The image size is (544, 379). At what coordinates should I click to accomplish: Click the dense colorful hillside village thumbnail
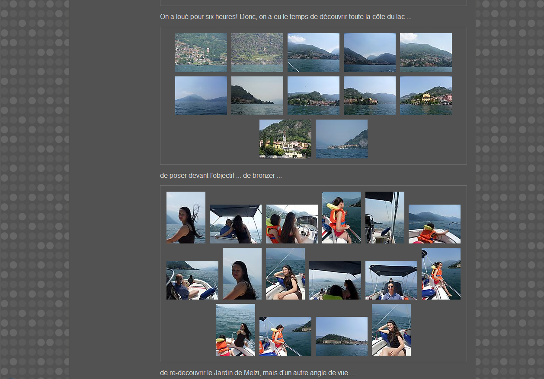[201, 53]
